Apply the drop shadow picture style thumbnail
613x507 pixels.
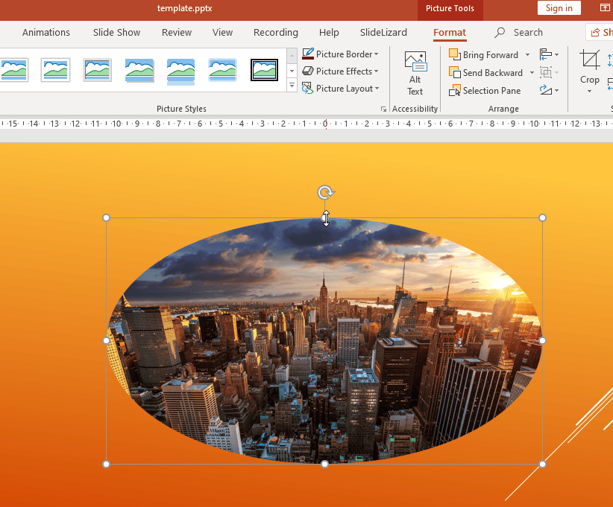139,70
